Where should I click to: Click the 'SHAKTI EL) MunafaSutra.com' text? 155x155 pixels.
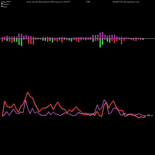(126, 2)
